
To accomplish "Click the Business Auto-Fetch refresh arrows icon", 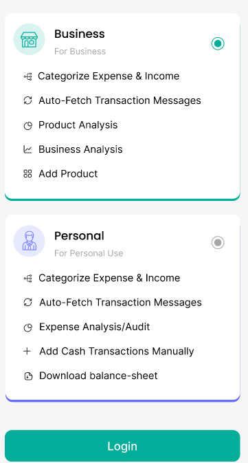I will coord(27,100).
